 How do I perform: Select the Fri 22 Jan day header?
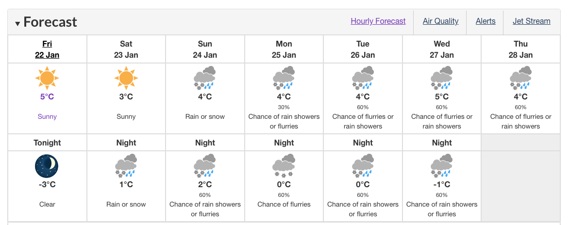(47, 49)
